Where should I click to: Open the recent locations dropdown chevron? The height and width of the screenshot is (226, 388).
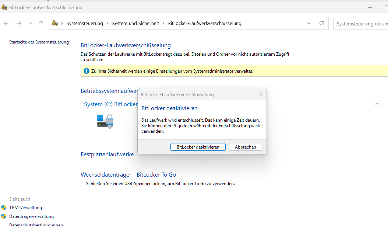(30, 23)
